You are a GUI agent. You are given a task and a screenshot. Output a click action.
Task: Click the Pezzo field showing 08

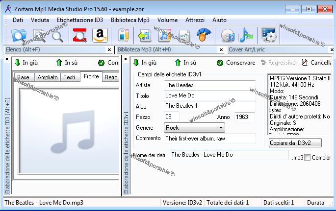tap(172, 117)
